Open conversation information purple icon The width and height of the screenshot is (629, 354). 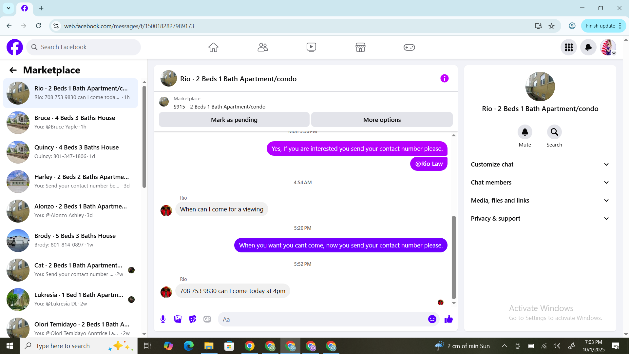click(x=444, y=78)
